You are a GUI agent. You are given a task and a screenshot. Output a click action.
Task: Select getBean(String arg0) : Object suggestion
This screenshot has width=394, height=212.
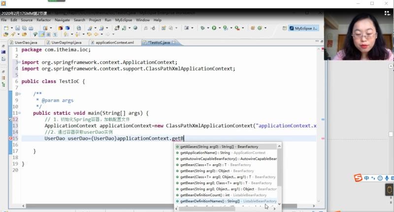coord(226,171)
